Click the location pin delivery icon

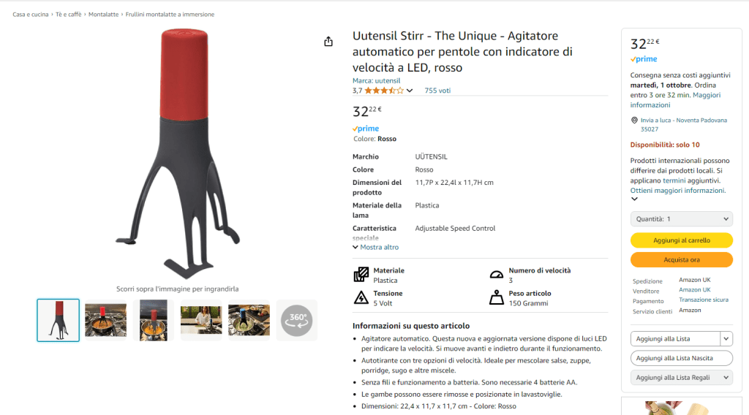[634, 121]
